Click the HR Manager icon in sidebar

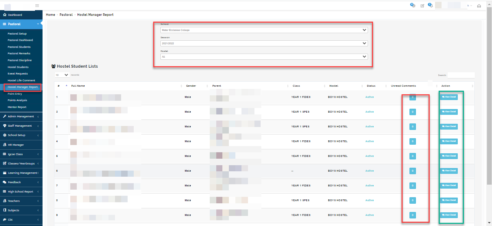pos(5,145)
